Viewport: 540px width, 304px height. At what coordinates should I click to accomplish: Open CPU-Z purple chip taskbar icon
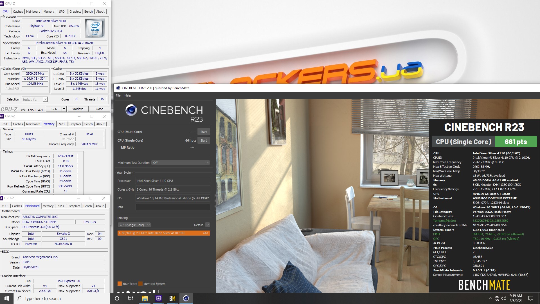click(x=158, y=298)
